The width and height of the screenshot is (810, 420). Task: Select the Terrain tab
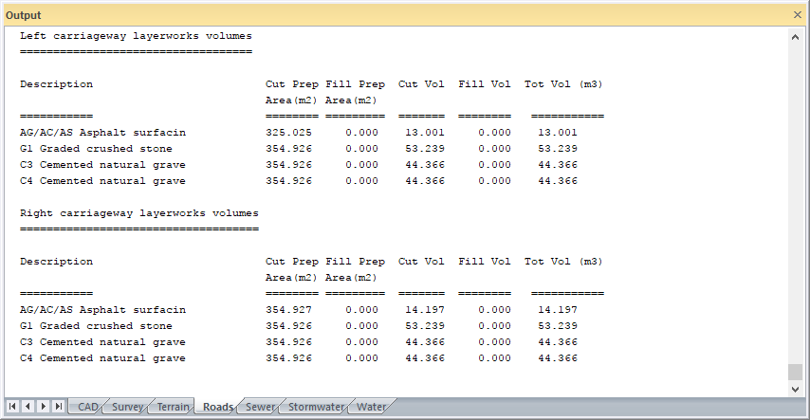click(x=173, y=407)
